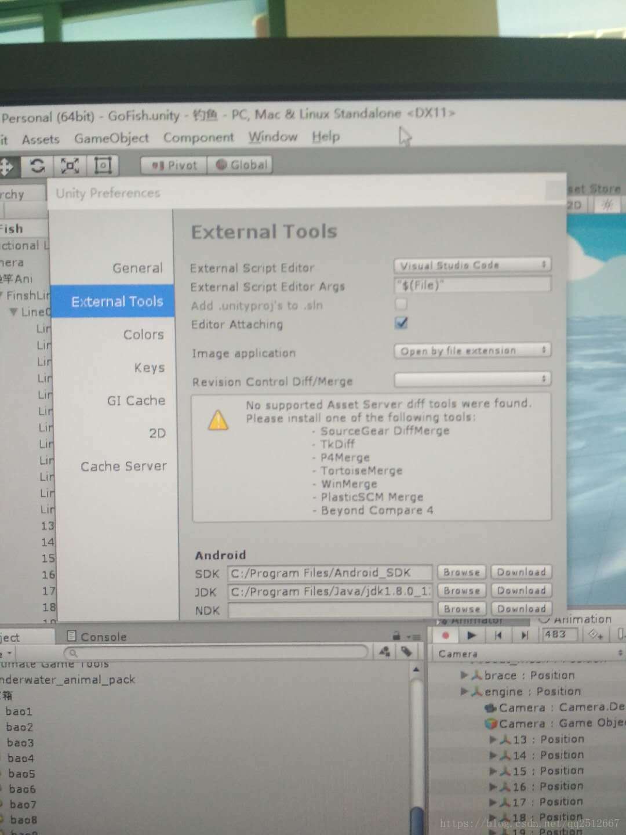Screen dimensions: 626x835
Task: Toggle the Pivot handle position button
Action: 174,165
